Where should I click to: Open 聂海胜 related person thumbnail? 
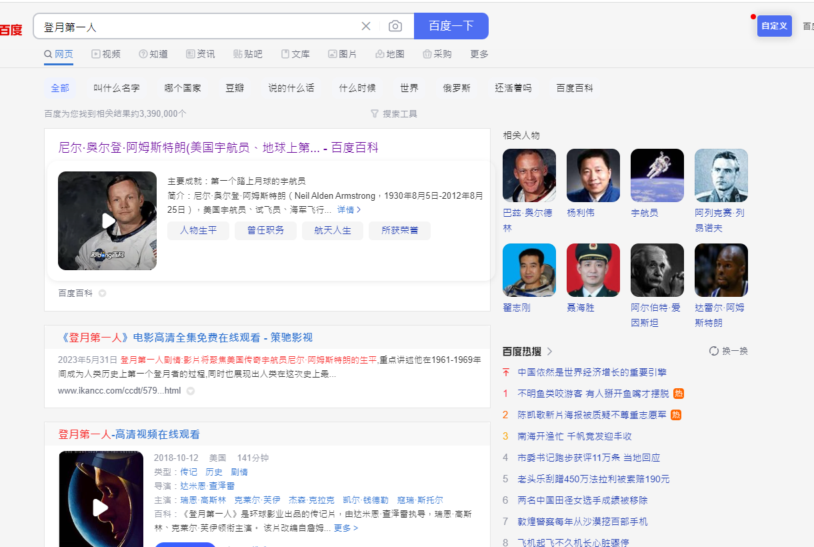coord(593,270)
